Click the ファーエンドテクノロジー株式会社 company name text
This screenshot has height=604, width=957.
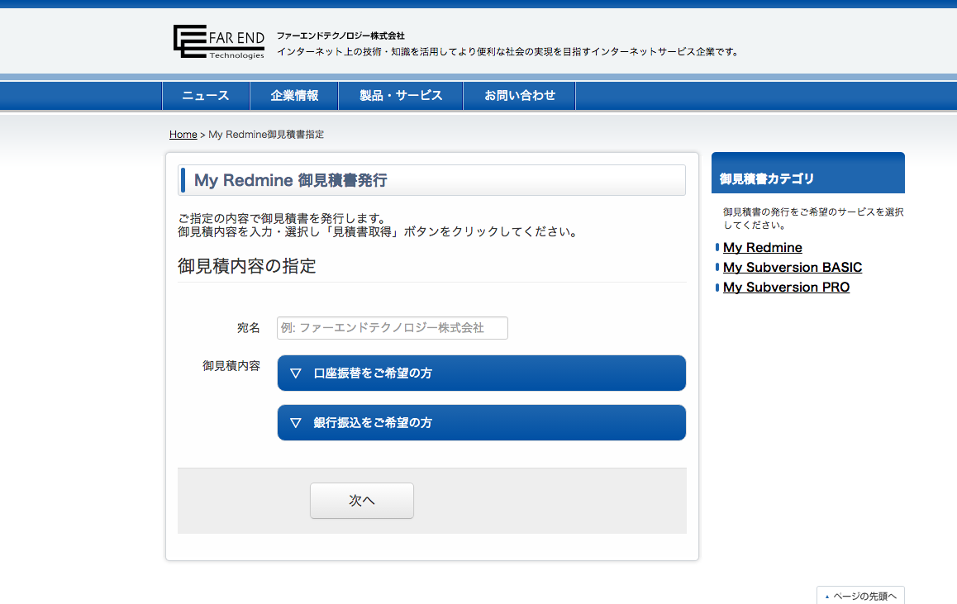(340, 36)
